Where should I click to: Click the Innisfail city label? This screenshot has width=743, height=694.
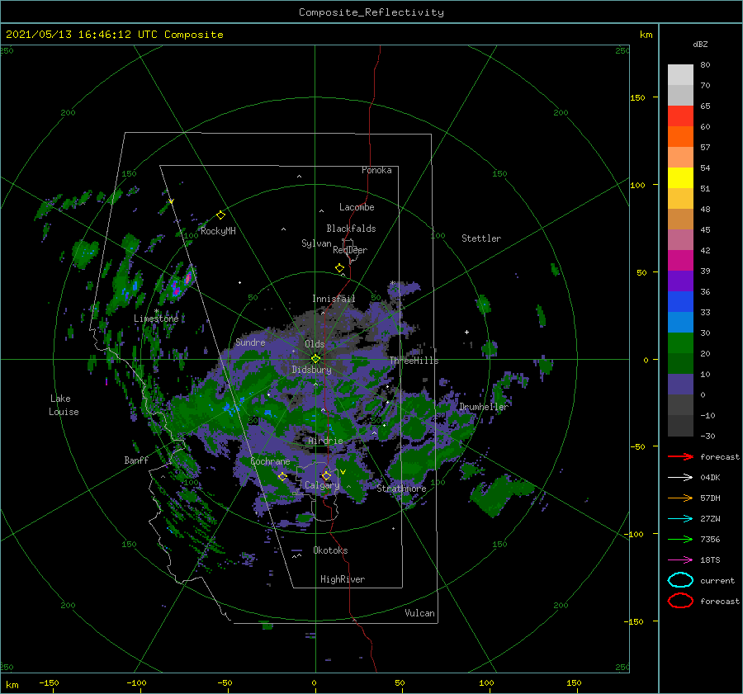click(334, 299)
